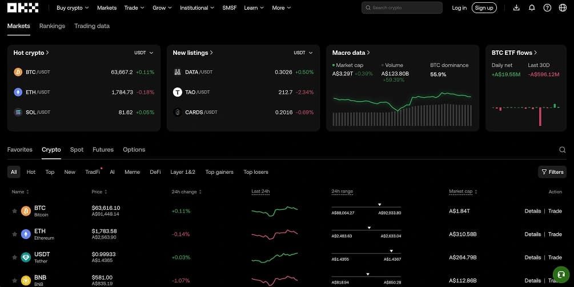Click the Solana coin icon in Hot crypto
The height and width of the screenshot is (287, 574).
pyautogui.click(x=18, y=112)
